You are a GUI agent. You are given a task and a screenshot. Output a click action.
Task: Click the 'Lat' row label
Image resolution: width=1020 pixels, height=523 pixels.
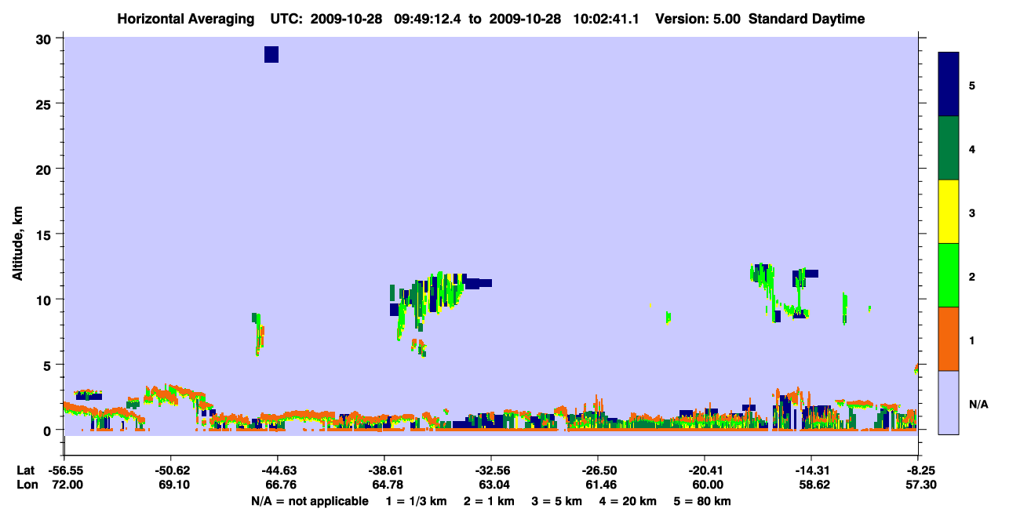click(25, 470)
